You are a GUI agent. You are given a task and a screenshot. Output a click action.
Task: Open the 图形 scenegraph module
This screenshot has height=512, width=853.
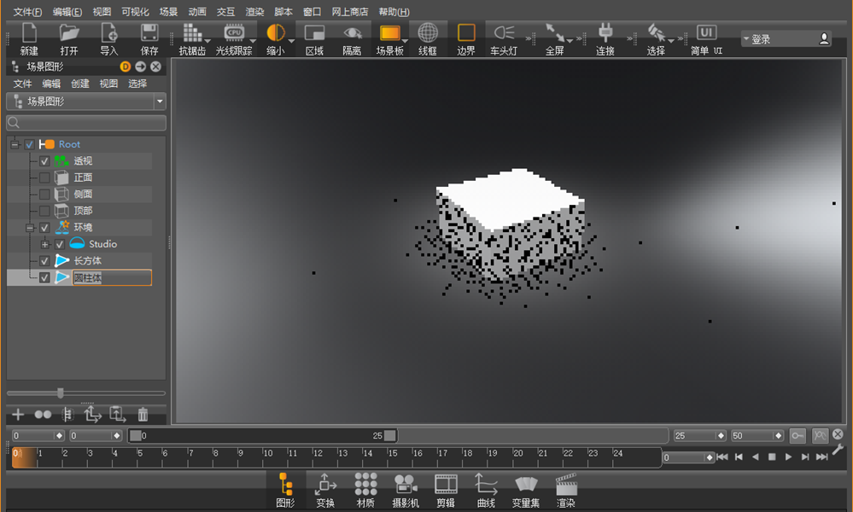tap(285, 485)
